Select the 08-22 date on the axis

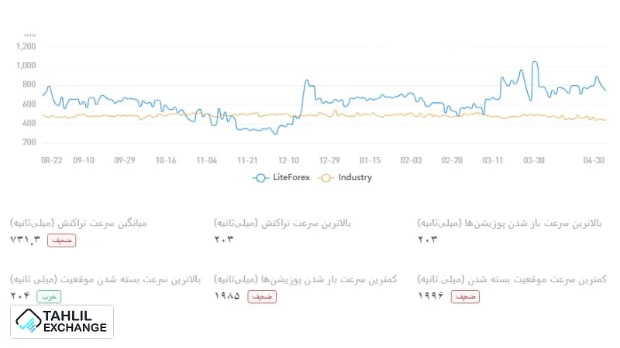point(51,160)
